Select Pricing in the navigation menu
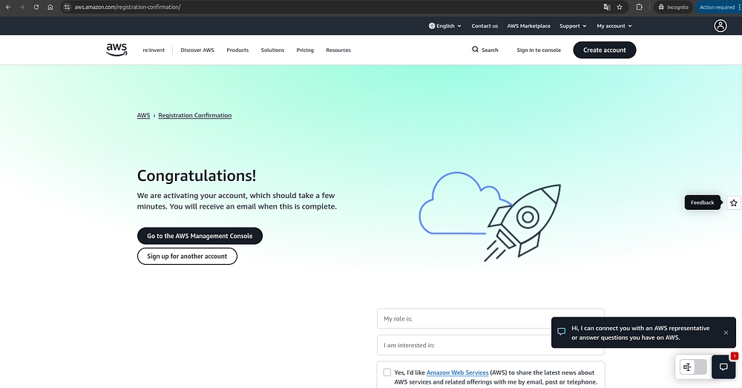 [305, 50]
